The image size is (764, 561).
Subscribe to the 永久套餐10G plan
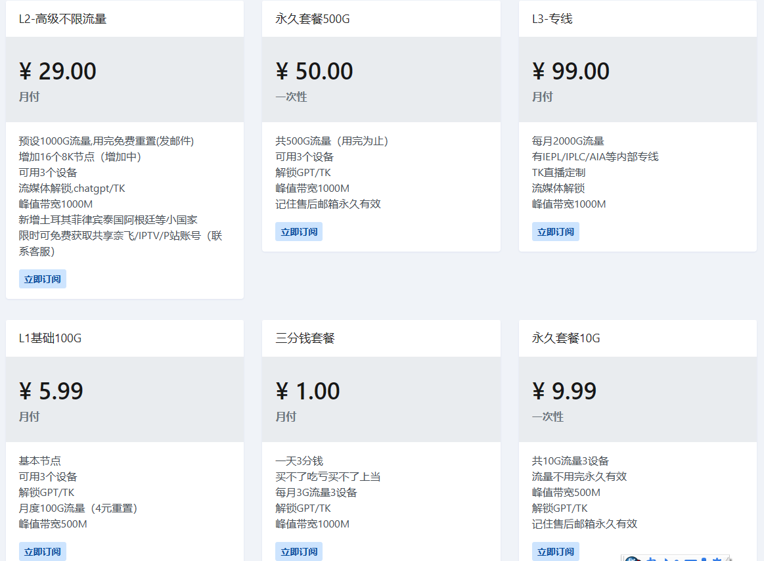click(x=555, y=551)
